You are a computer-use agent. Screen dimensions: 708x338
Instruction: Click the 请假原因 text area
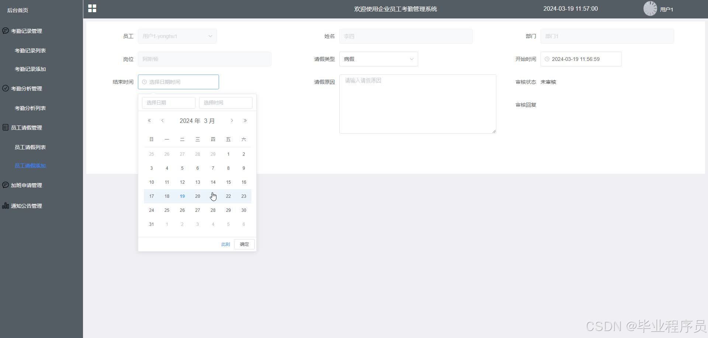point(418,104)
